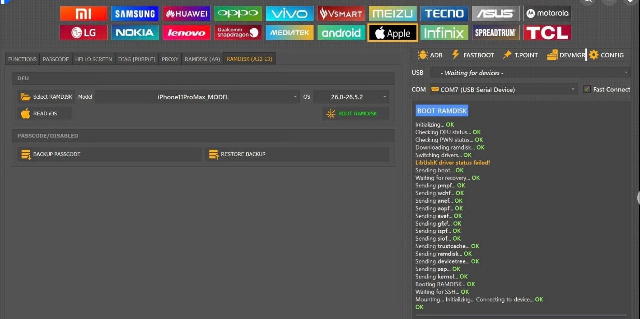
Task: Select the TCL brand logo
Action: coord(547,32)
